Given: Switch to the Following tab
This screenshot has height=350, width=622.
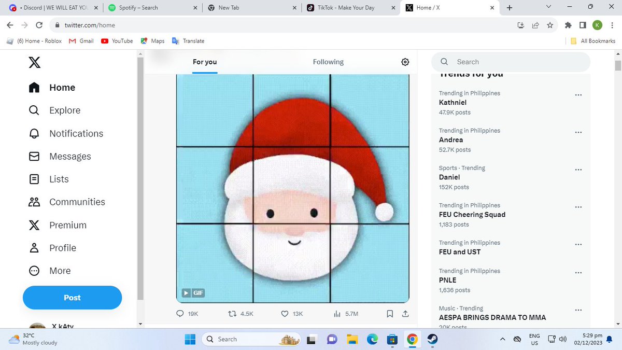Looking at the screenshot, I should (x=328, y=62).
